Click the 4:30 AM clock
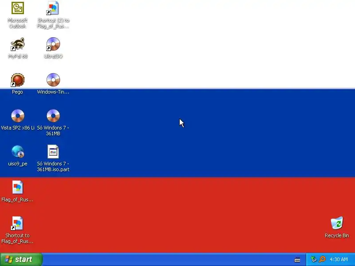Screen dimensions: 355x266 coord(339,259)
